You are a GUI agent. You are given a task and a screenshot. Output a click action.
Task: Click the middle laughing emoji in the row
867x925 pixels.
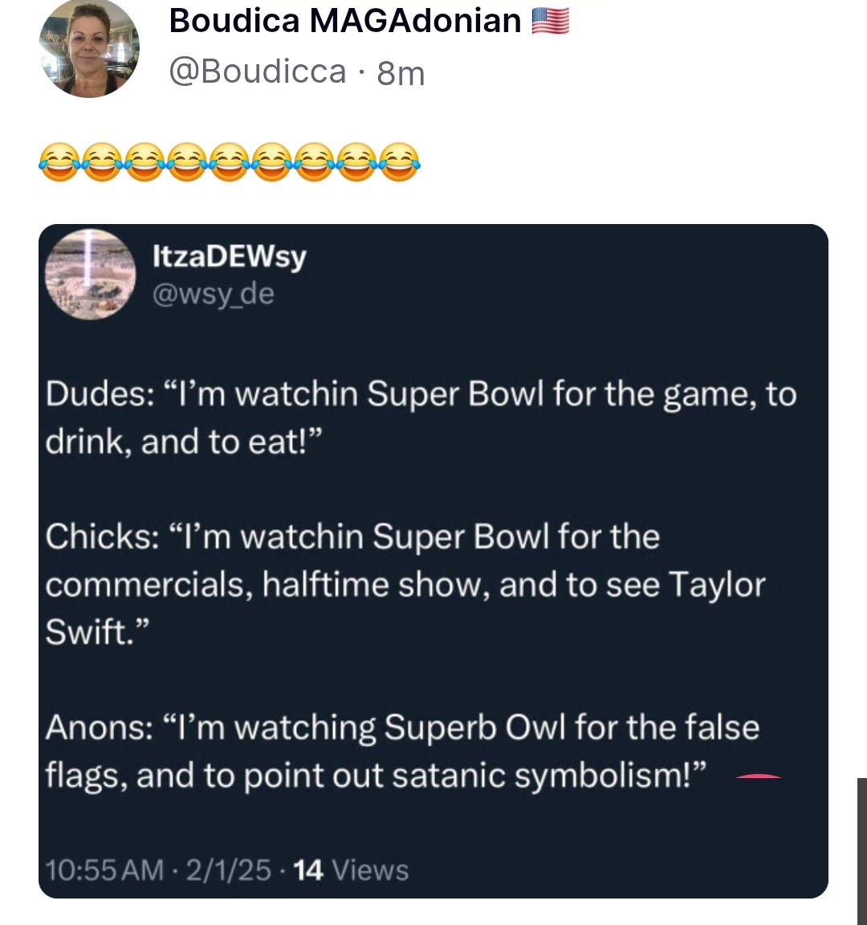(230, 161)
